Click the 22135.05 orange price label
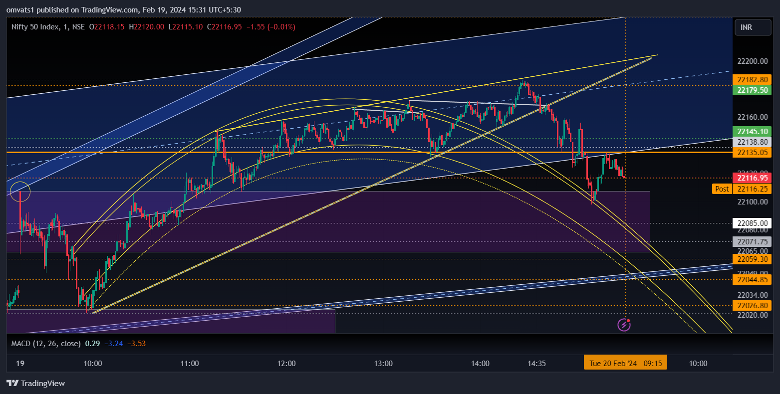The width and height of the screenshot is (780, 394). pos(752,153)
